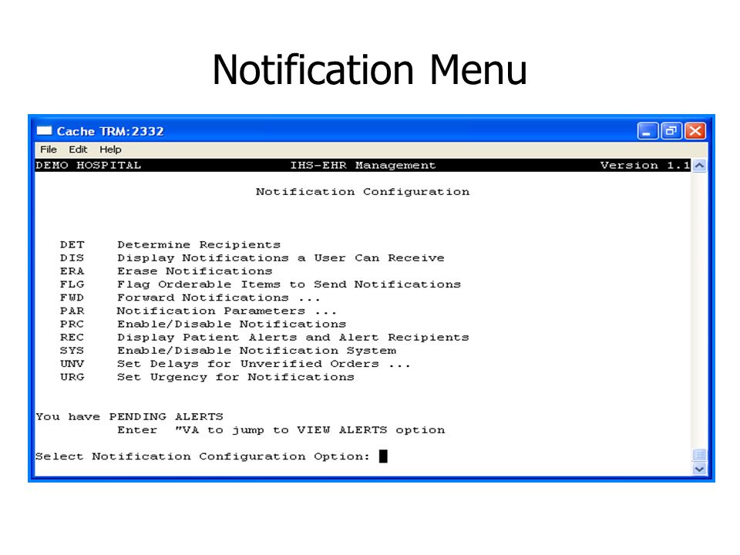Click the REC Display Patient Alerts line
The image size is (740, 555).
pyautogui.click(x=264, y=337)
